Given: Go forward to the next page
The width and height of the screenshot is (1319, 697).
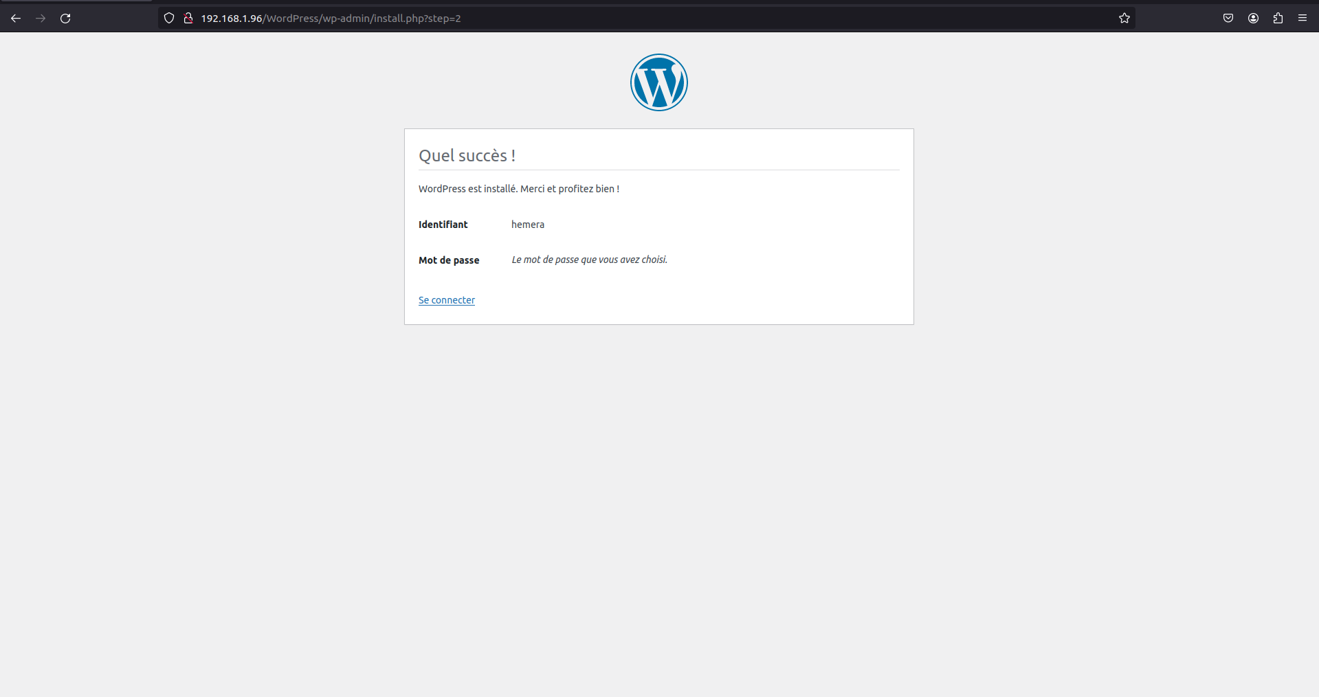Looking at the screenshot, I should (41, 19).
